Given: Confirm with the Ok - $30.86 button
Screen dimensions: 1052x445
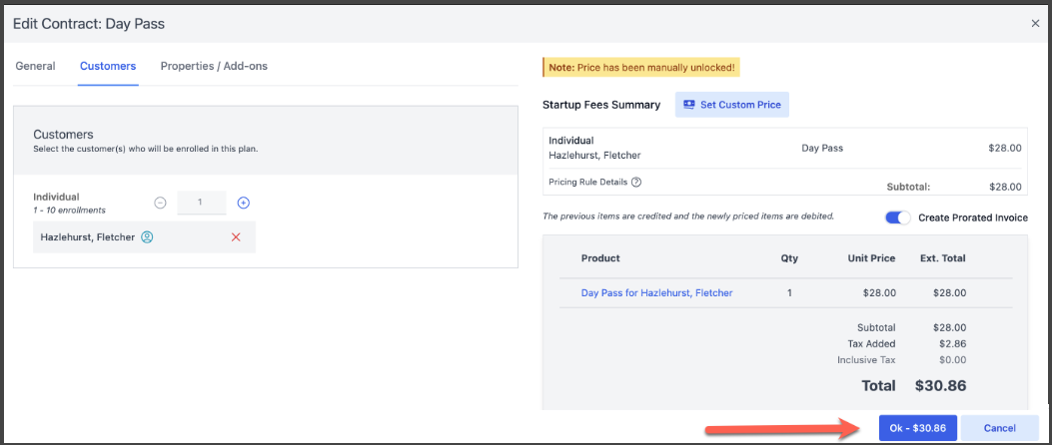Looking at the screenshot, I should click(918, 427).
